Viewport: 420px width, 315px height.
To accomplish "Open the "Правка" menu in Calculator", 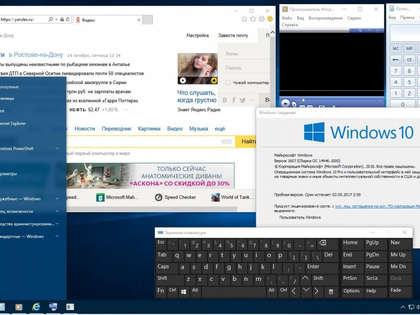I will 407,17.
